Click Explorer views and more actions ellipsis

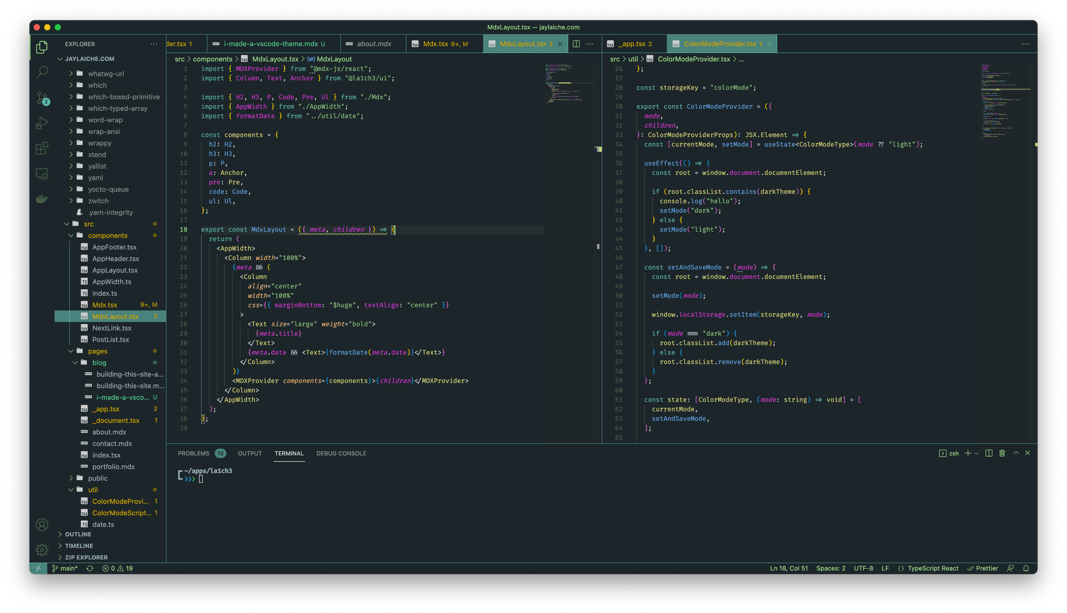(x=154, y=44)
